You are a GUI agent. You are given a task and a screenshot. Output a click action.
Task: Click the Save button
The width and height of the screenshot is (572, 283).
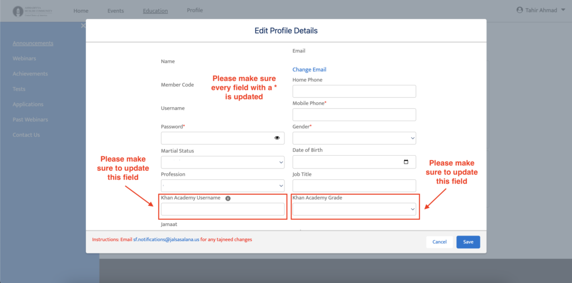click(469, 242)
